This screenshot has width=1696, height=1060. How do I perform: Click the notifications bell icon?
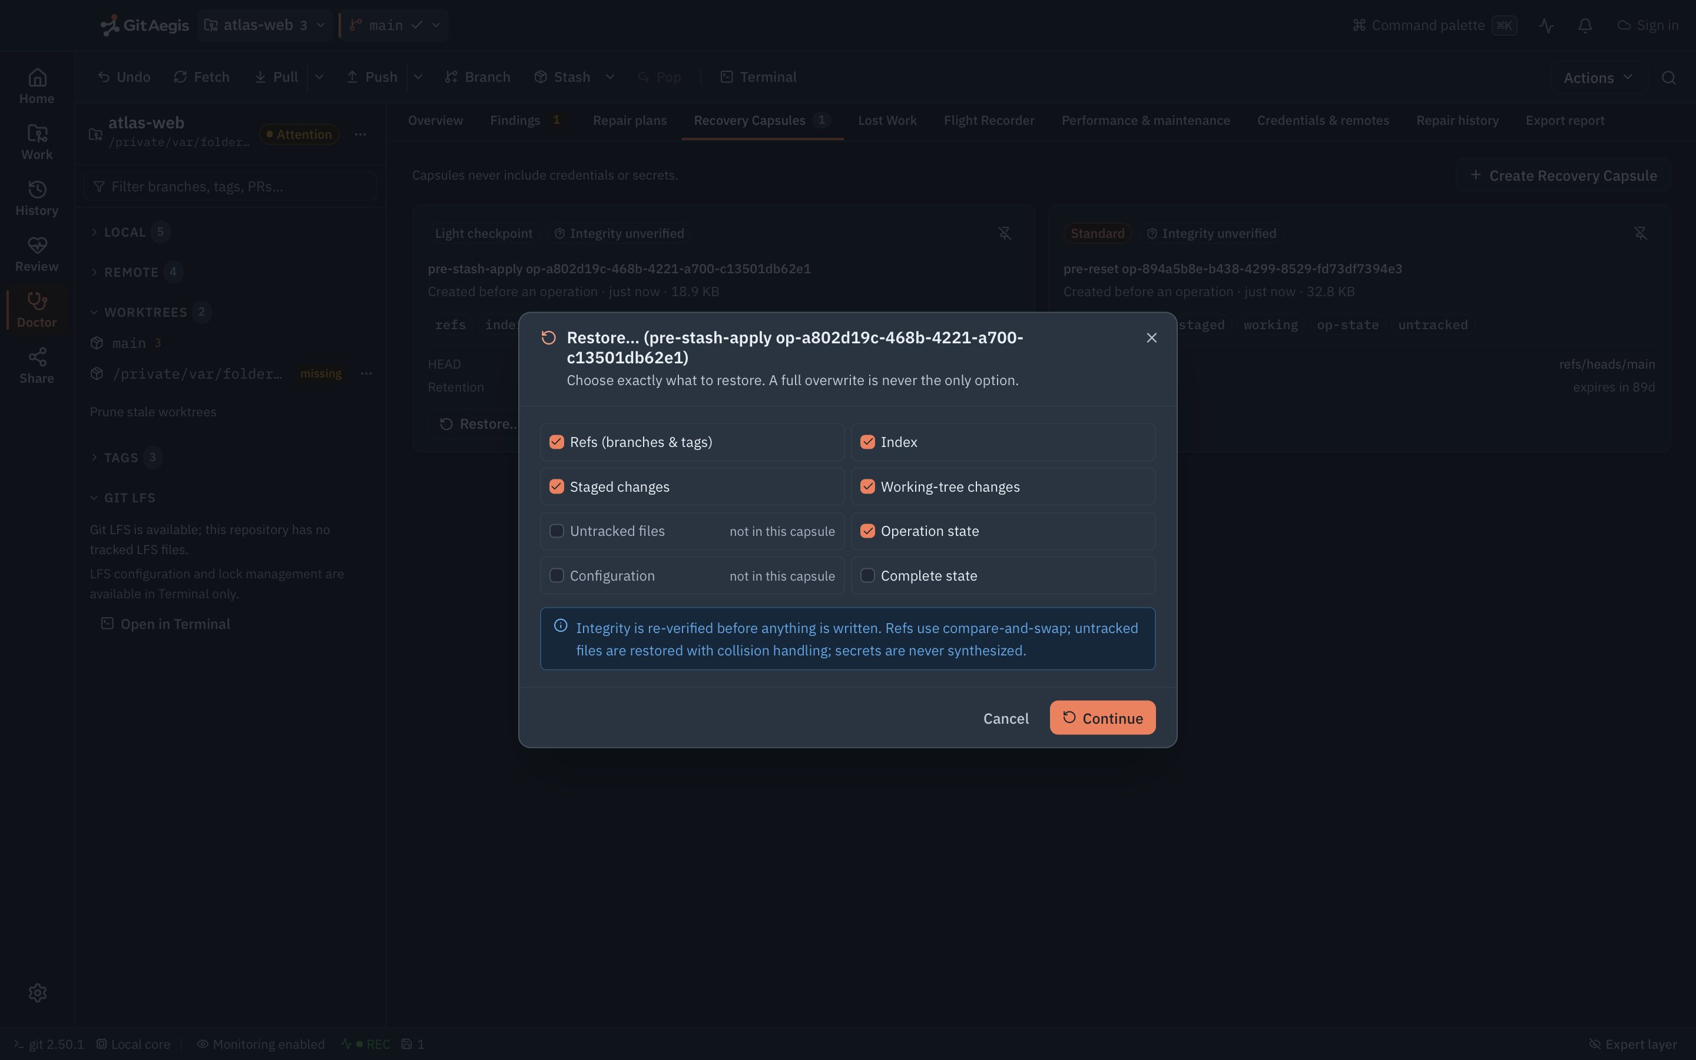pyautogui.click(x=1585, y=25)
